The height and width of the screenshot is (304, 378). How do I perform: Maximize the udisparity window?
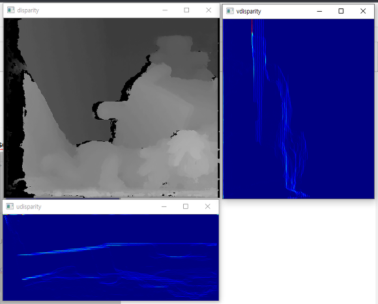coord(186,206)
